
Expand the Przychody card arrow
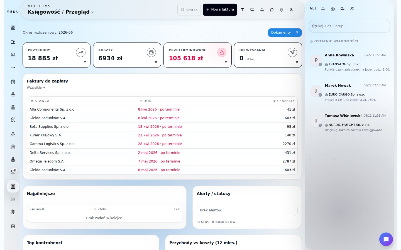click(x=85, y=62)
